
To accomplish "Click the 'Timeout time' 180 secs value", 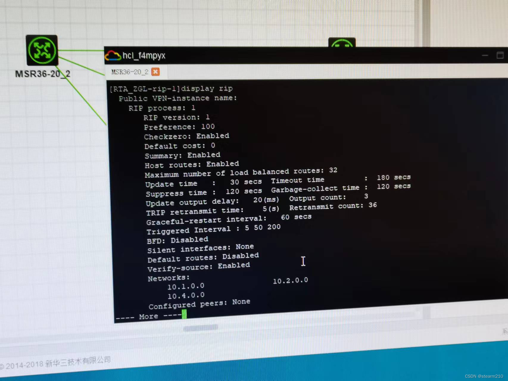I will 394,177.
